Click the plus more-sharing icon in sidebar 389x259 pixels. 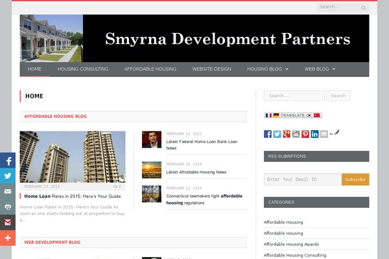pyautogui.click(x=8, y=238)
